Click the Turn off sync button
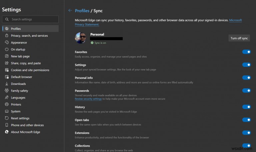 239,38
